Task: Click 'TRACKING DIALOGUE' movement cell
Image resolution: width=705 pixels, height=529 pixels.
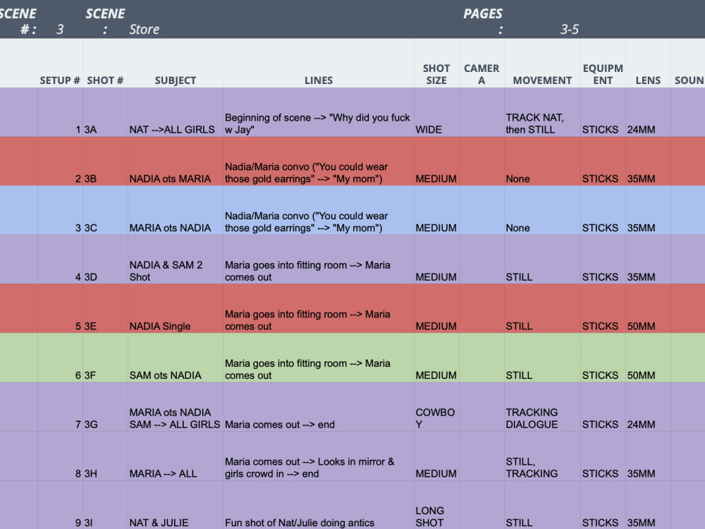Action: (x=542, y=407)
